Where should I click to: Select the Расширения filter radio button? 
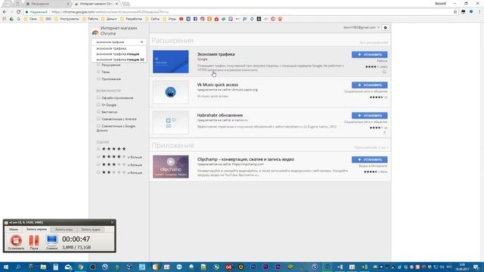point(98,64)
